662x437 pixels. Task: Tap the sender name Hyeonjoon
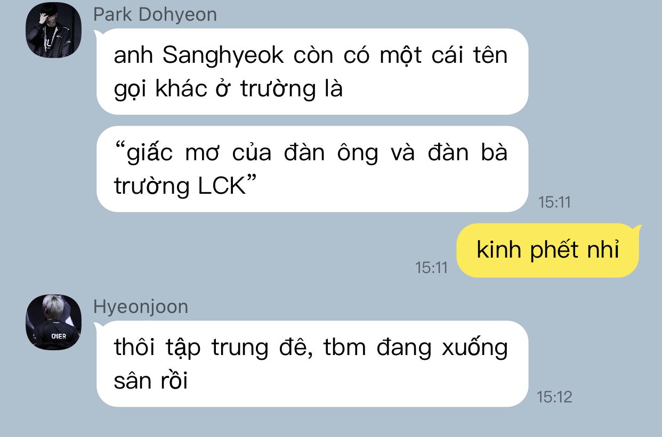click(x=141, y=307)
